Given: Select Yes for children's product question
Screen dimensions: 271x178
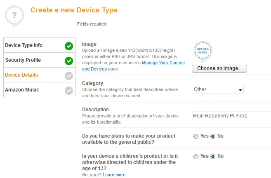Looking at the screenshot, I should (x=196, y=157).
